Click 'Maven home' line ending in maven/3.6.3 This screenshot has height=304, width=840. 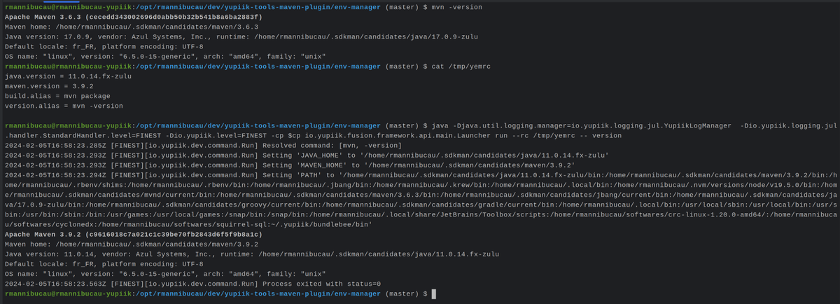[132, 27]
